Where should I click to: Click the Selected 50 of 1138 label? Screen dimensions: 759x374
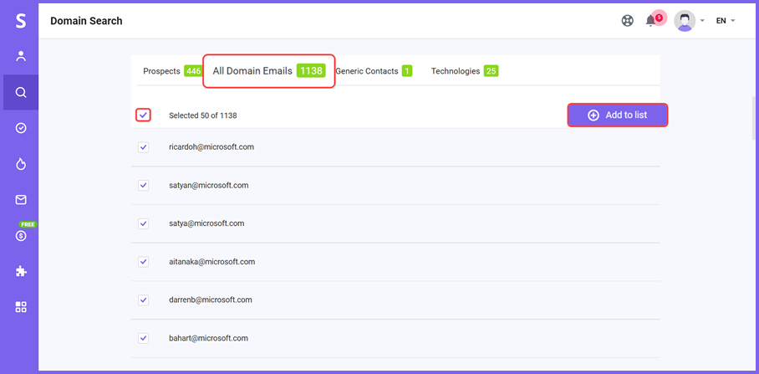(203, 115)
